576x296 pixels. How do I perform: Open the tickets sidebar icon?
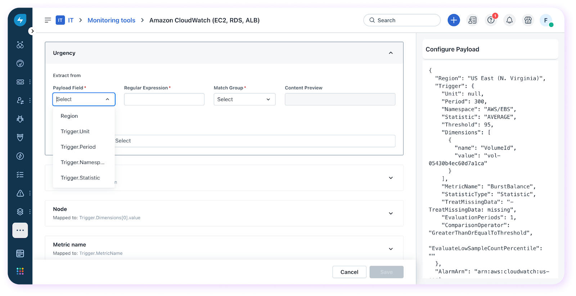tap(20, 82)
